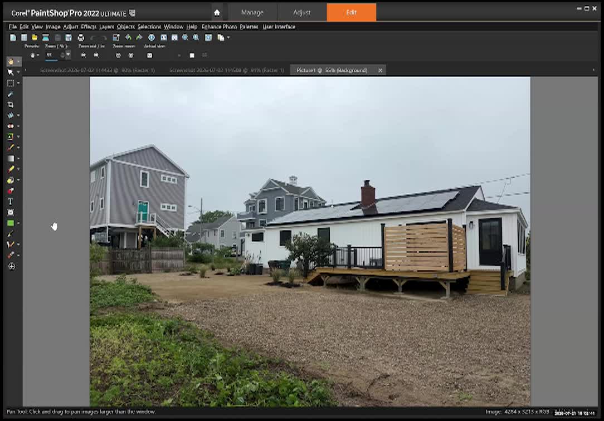604x421 pixels.
Task: Open the Window menu
Action: pos(173,27)
